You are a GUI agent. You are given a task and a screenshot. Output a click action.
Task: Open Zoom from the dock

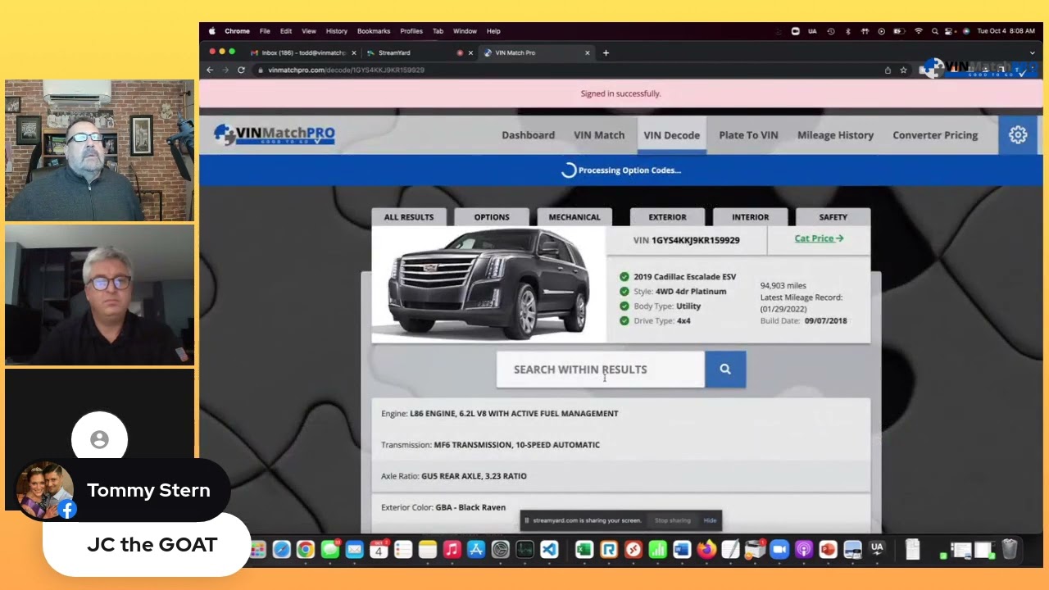(x=779, y=549)
